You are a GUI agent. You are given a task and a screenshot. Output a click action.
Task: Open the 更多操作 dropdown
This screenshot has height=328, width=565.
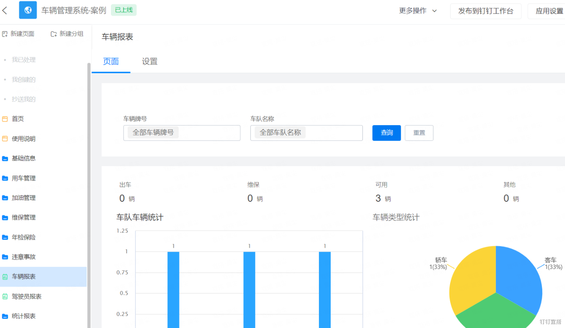(x=418, y=11)
